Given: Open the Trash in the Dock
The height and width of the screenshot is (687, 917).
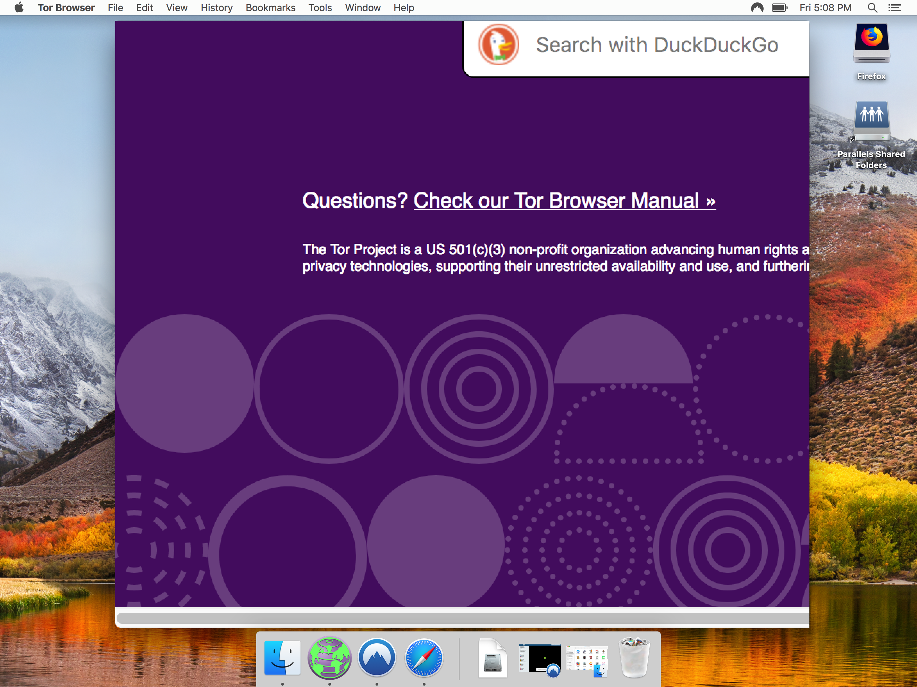Looking at the screenshot, I should click(x=634, y=657).
